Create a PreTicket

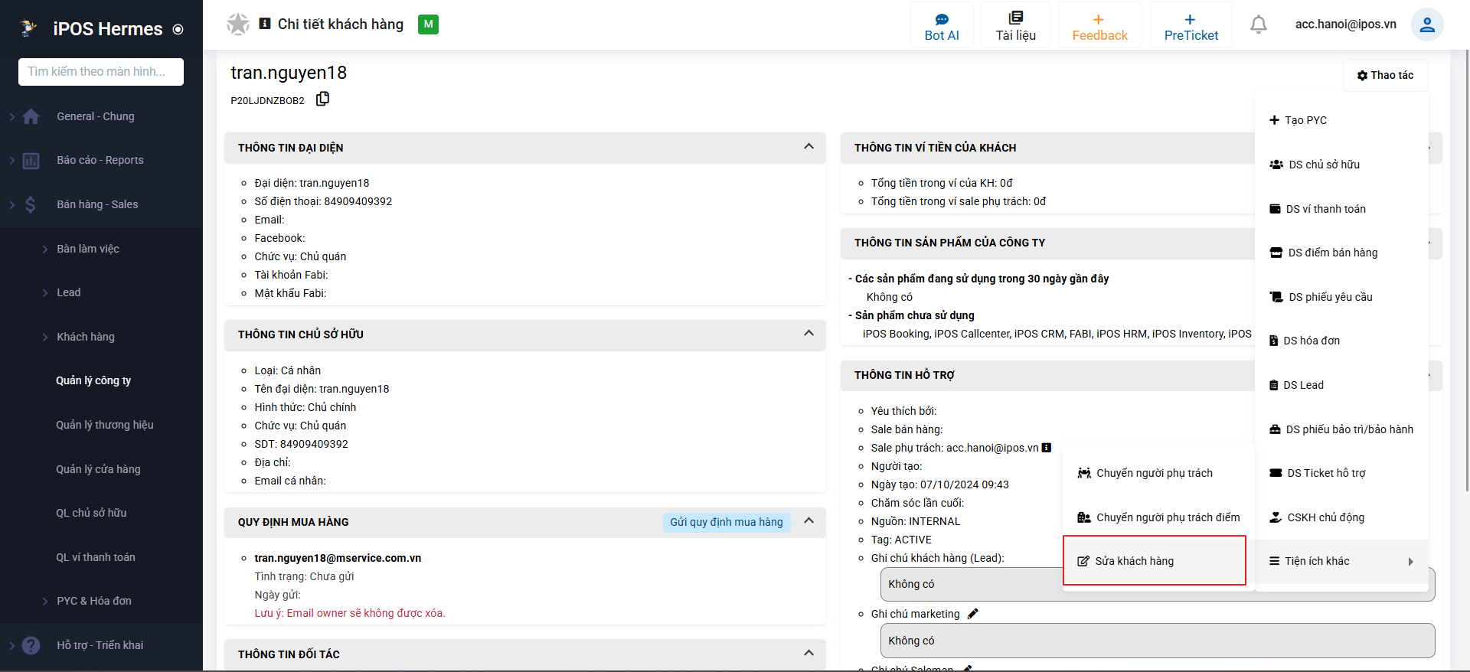(1191, 25)
